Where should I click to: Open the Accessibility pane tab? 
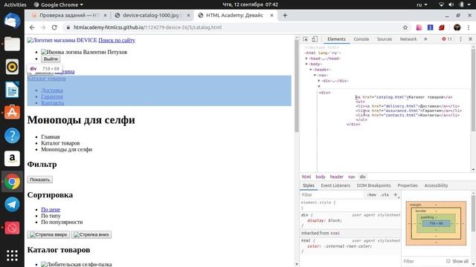pos(436,185)
